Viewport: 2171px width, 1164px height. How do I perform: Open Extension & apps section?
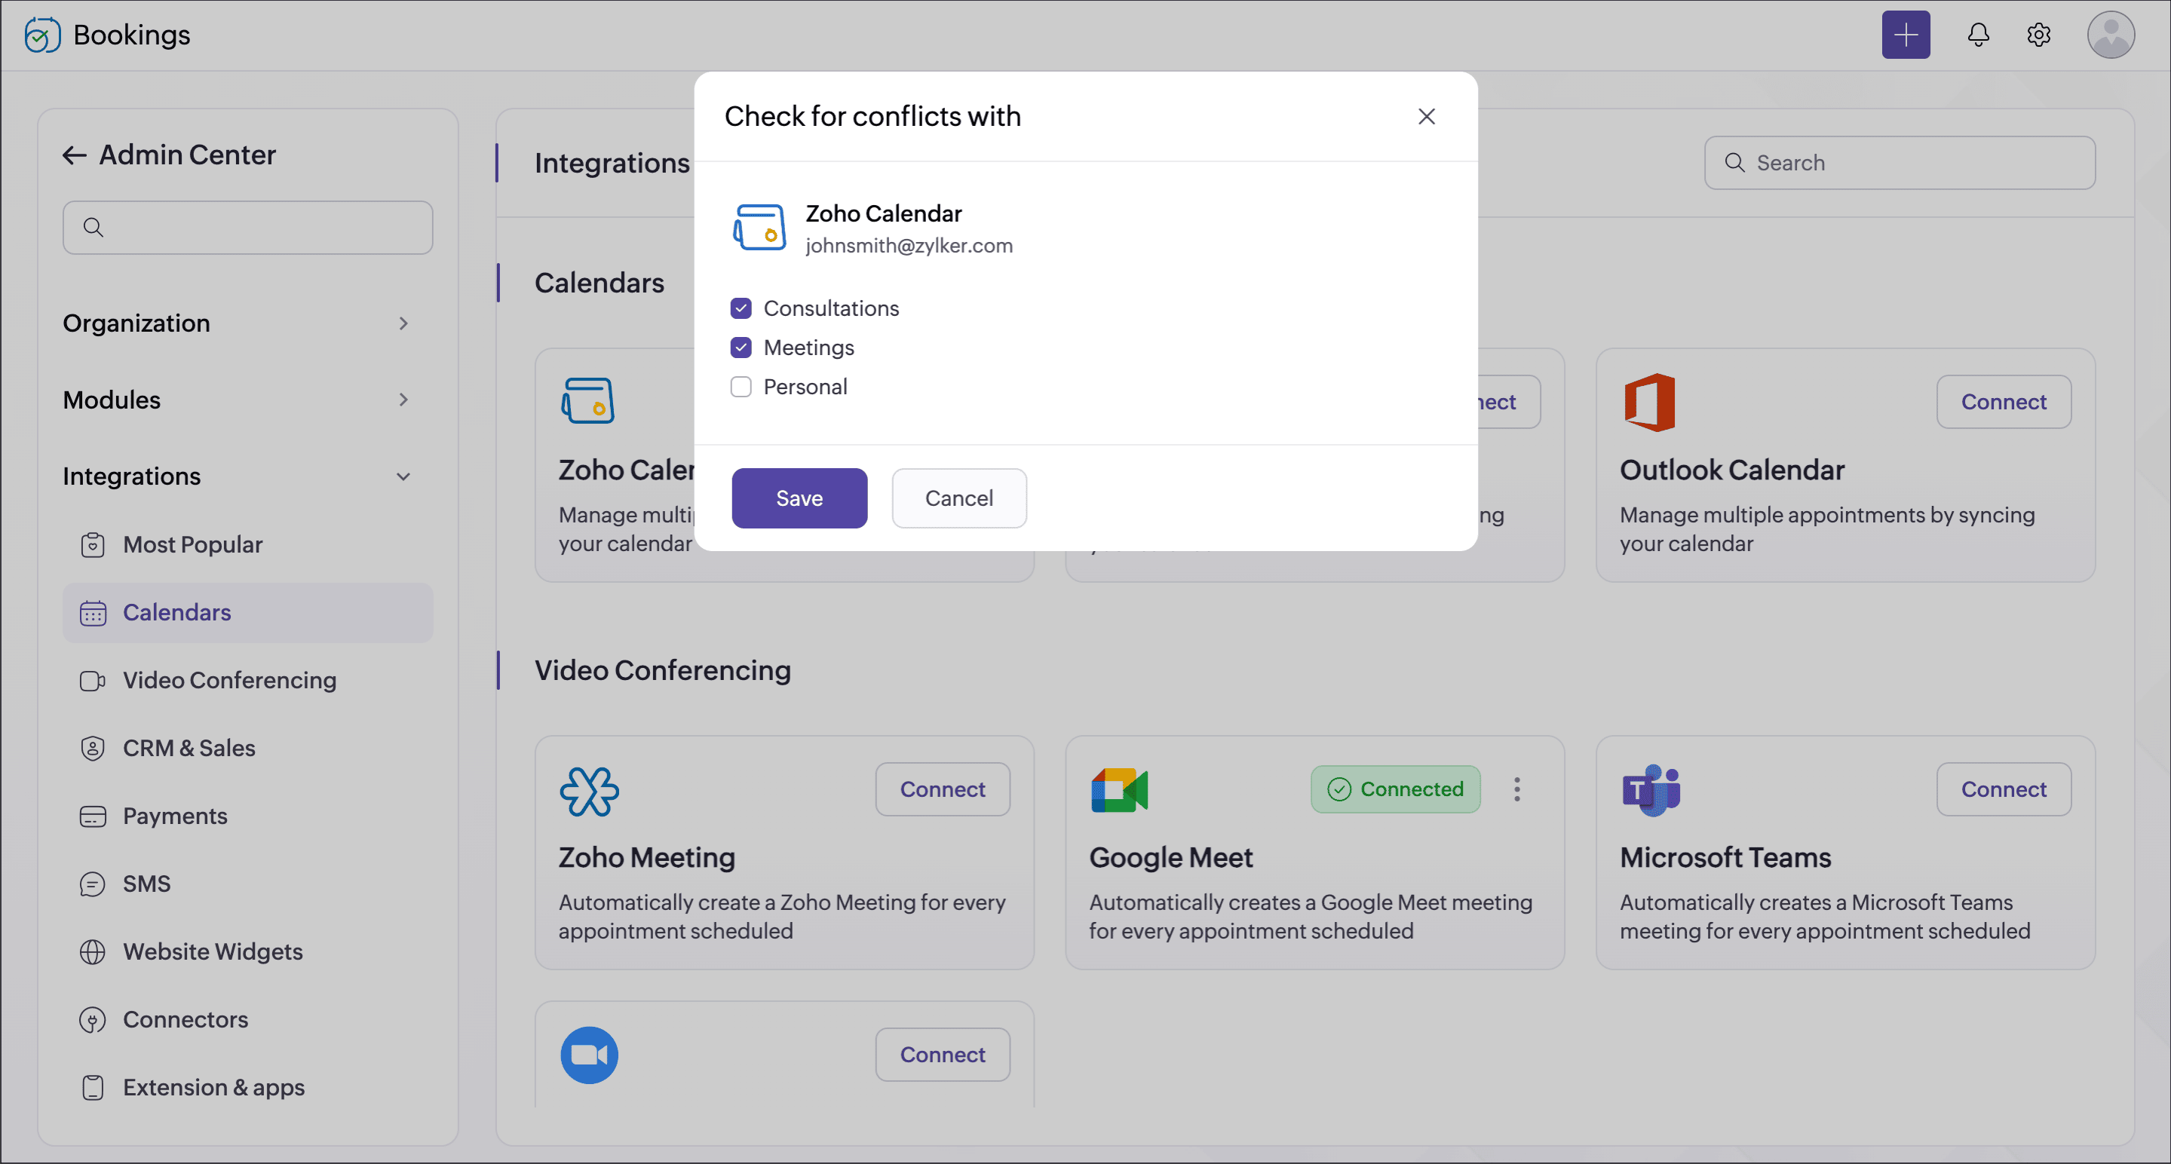tap(248, 1087)
